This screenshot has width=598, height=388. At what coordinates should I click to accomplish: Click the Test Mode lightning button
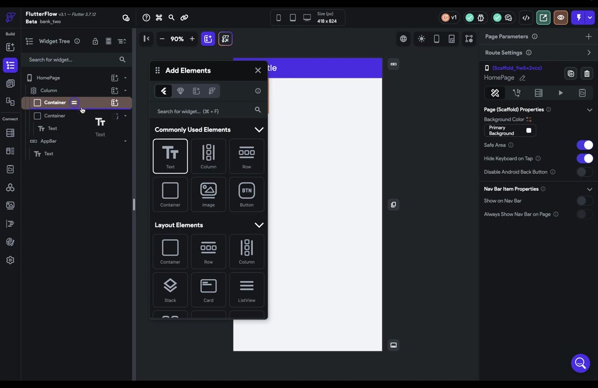pos(579,18)
